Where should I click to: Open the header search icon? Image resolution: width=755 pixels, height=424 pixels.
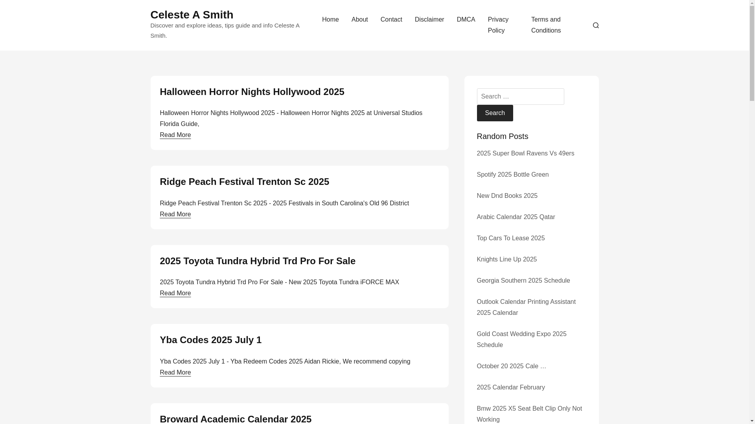[596, 25]
